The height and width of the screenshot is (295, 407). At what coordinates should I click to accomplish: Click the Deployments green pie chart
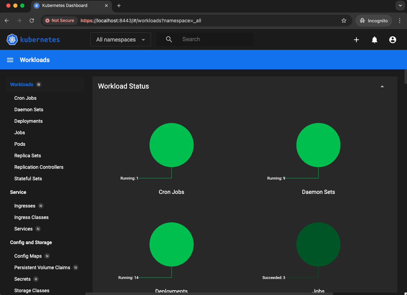click(171, 244)
